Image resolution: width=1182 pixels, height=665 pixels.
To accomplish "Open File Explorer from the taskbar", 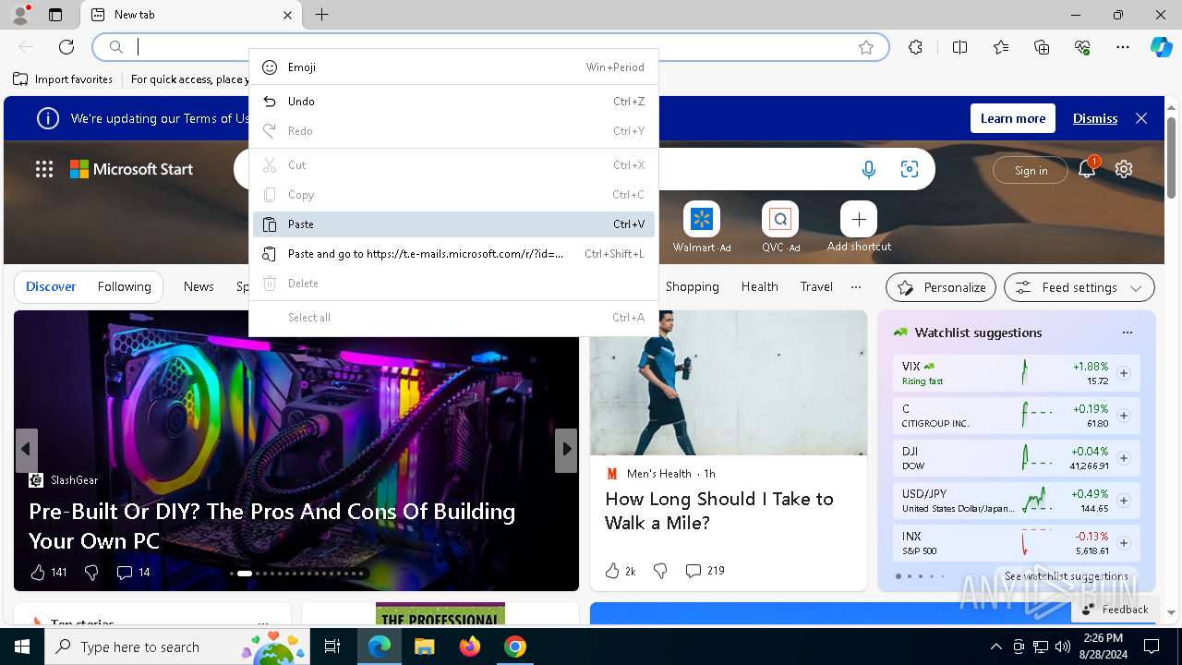I will (x=425, y=647).
